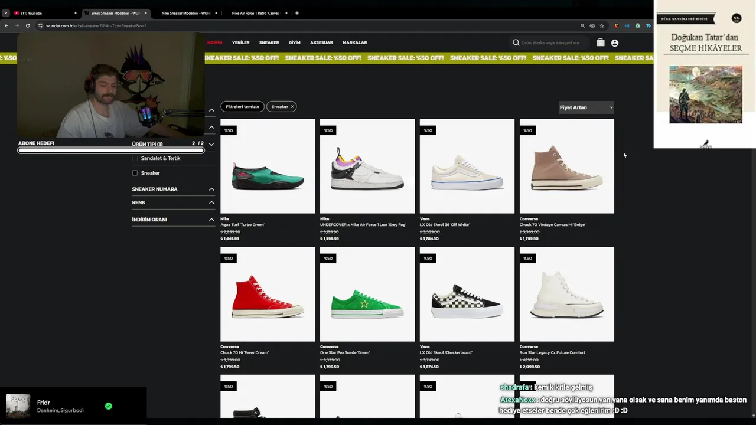756x425 pixels.
Task: Click the teal Aqua Turf shoe image
Action: coord(268,166)
